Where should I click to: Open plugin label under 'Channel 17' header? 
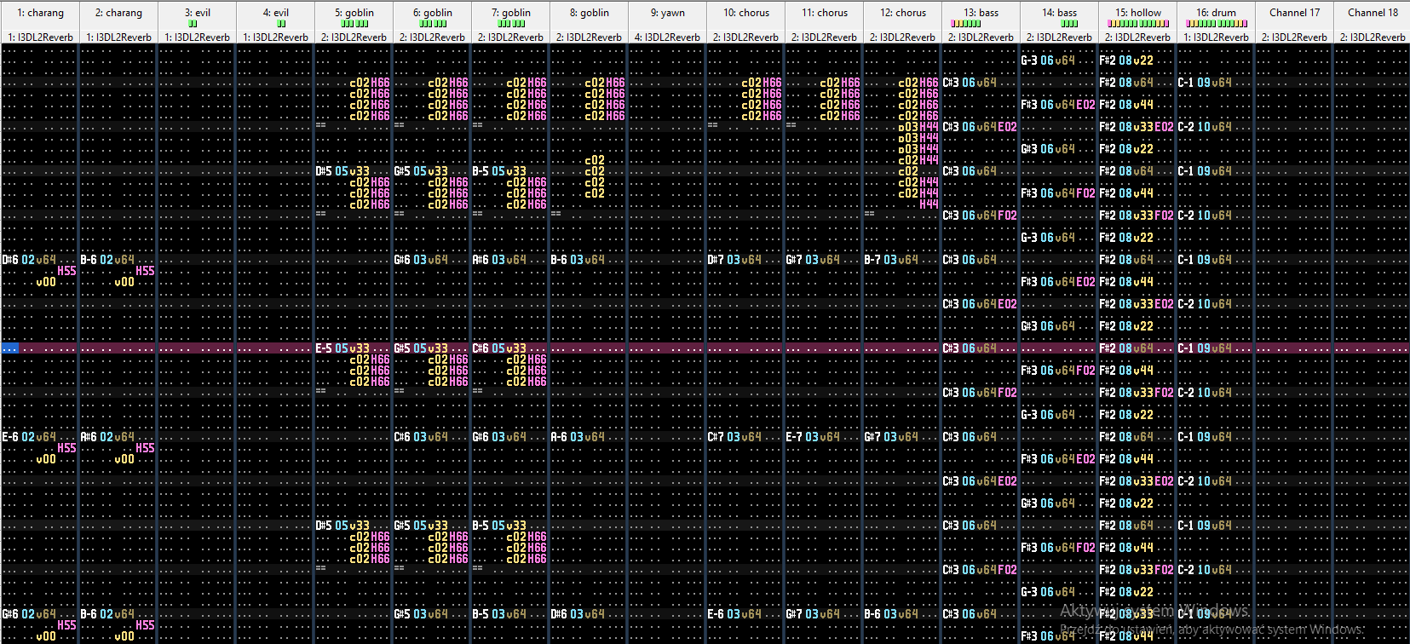(1294, 37)
